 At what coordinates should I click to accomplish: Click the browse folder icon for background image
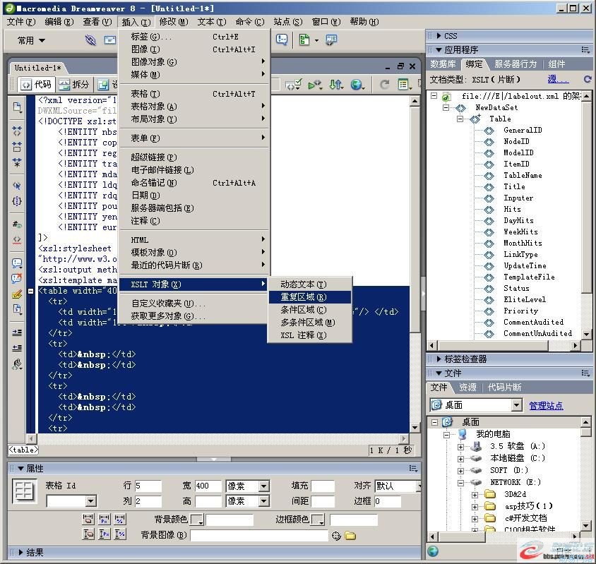(x=350, y=536)
